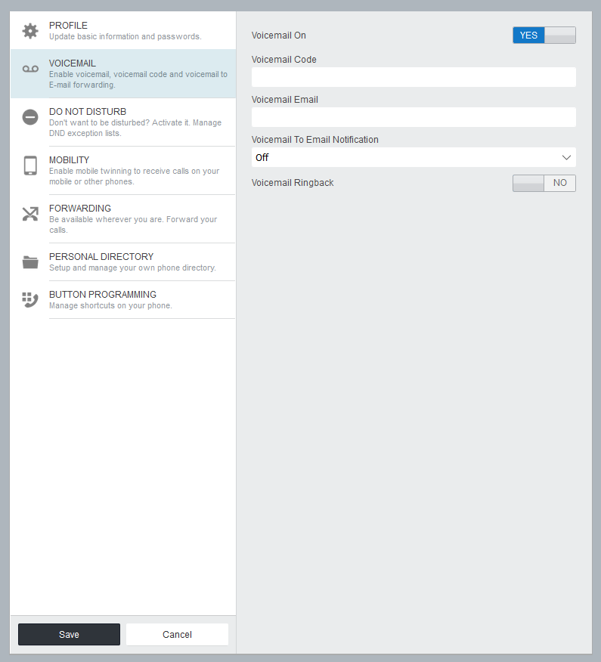Screen dimensions: 601x662
Task: Click 'Setup and manage your own phone directory.'
Action: (x=132, y=268)
